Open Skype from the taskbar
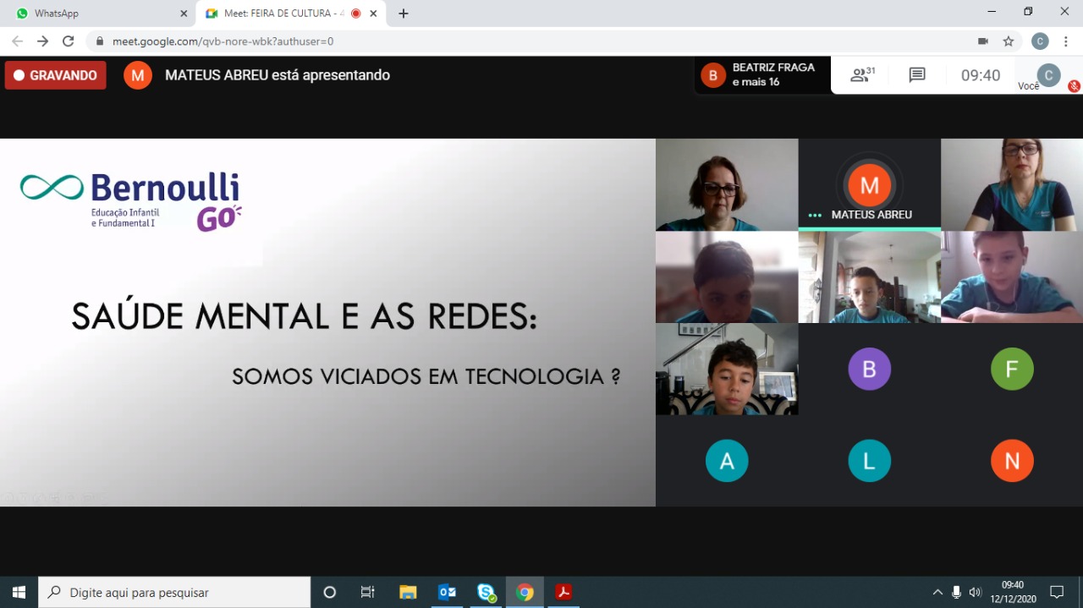This screenshot has width=1083, height=608. click(486, 592)
